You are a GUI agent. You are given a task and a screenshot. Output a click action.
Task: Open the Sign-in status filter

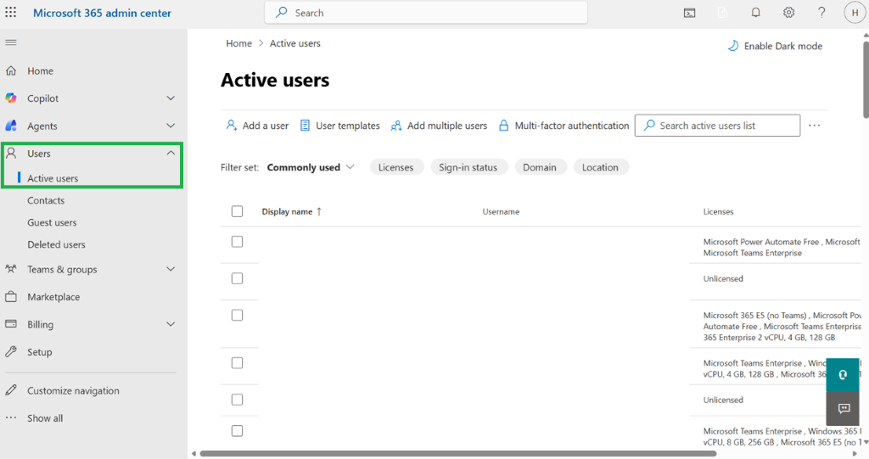pyautogui.click(x=468, y=167)
